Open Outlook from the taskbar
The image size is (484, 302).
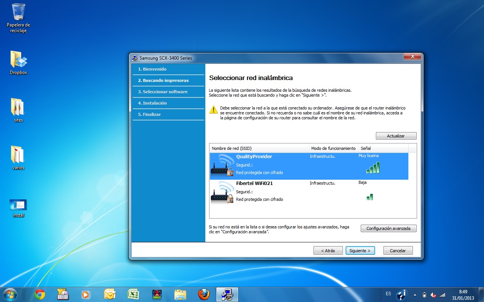(110, 294)
